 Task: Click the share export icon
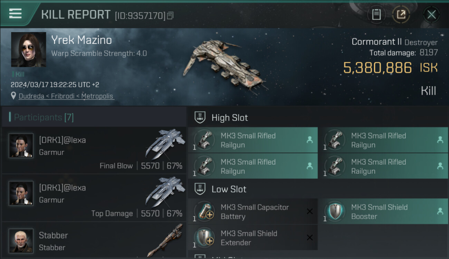(401, 15)
